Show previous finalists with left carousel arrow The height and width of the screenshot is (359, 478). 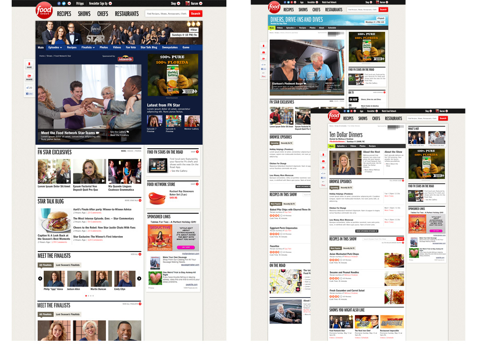click(40, 279)
